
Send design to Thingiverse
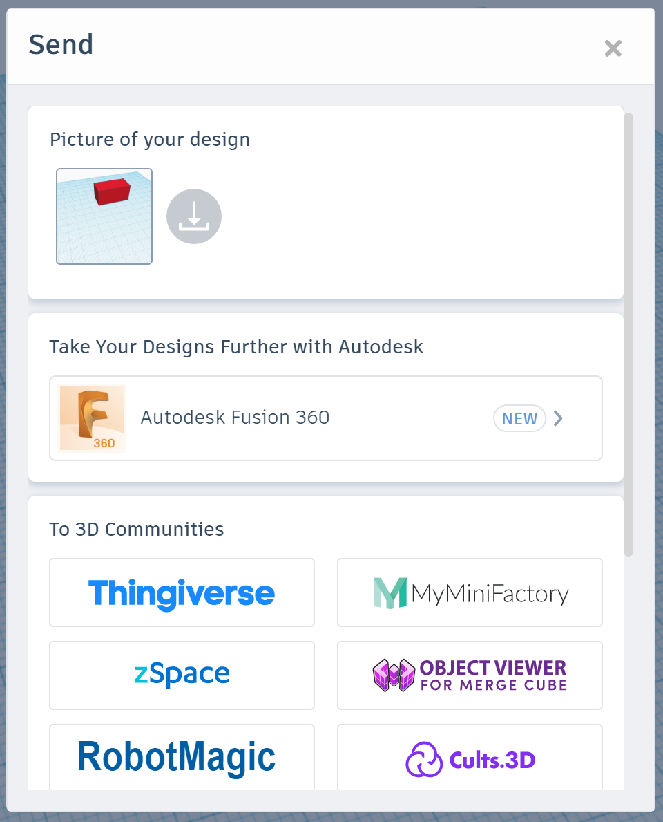click(182, 593)
